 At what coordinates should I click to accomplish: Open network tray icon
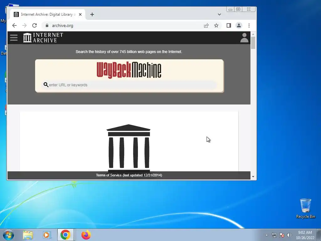[x=274, y=235]
